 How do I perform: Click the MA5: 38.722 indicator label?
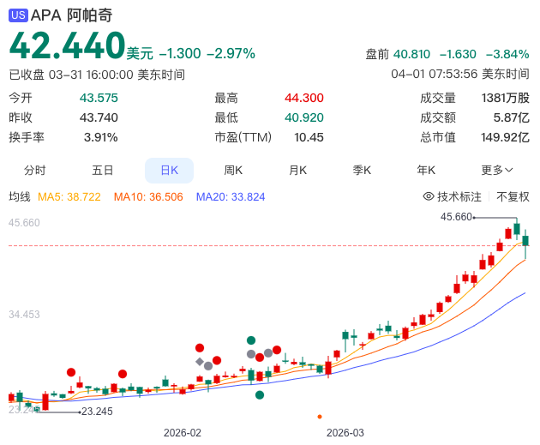[69, 197]
